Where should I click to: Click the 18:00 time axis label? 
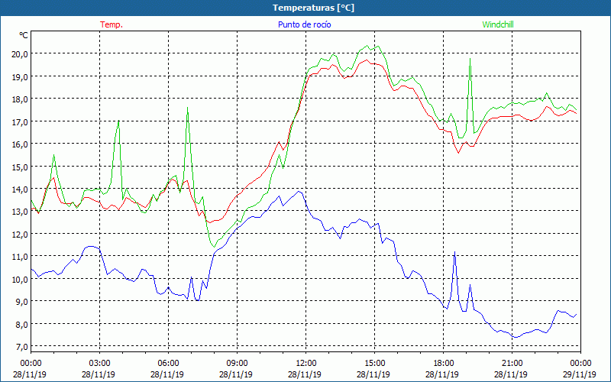click(444, 364)
